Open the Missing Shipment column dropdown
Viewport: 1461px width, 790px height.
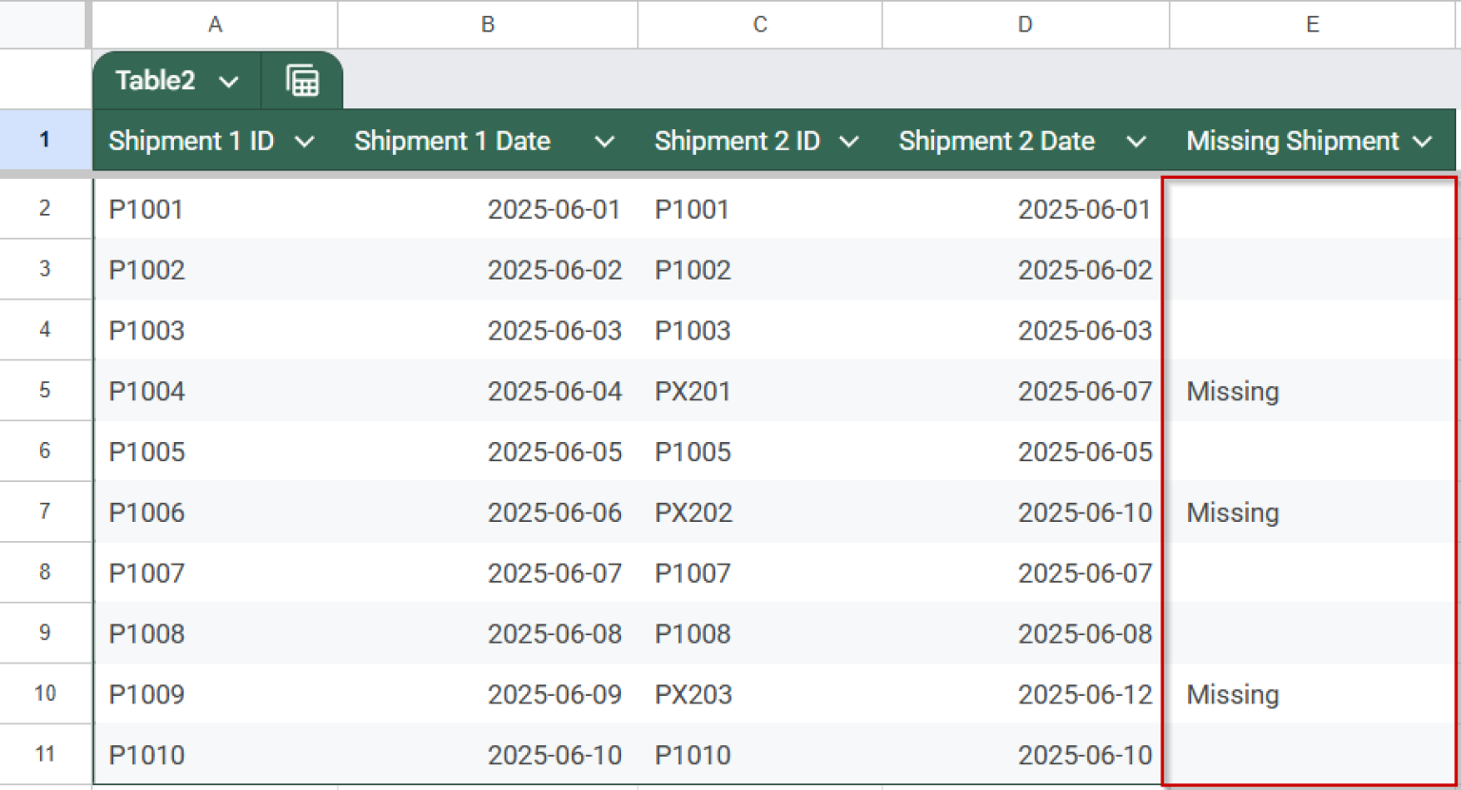(x=1423, y=141)
